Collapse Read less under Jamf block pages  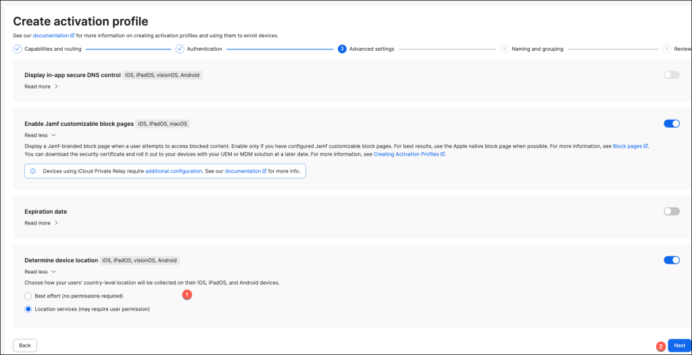coord(40,135)
